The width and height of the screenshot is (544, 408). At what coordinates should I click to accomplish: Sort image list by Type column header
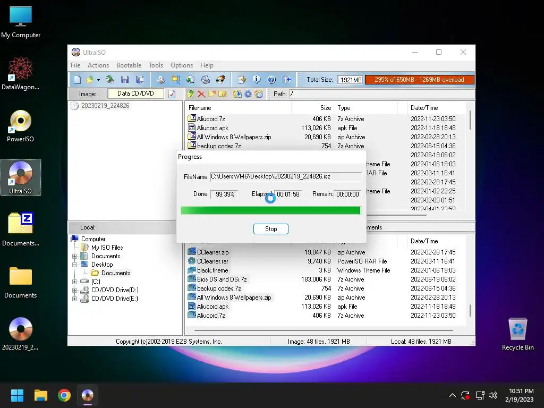pos(365,108)
